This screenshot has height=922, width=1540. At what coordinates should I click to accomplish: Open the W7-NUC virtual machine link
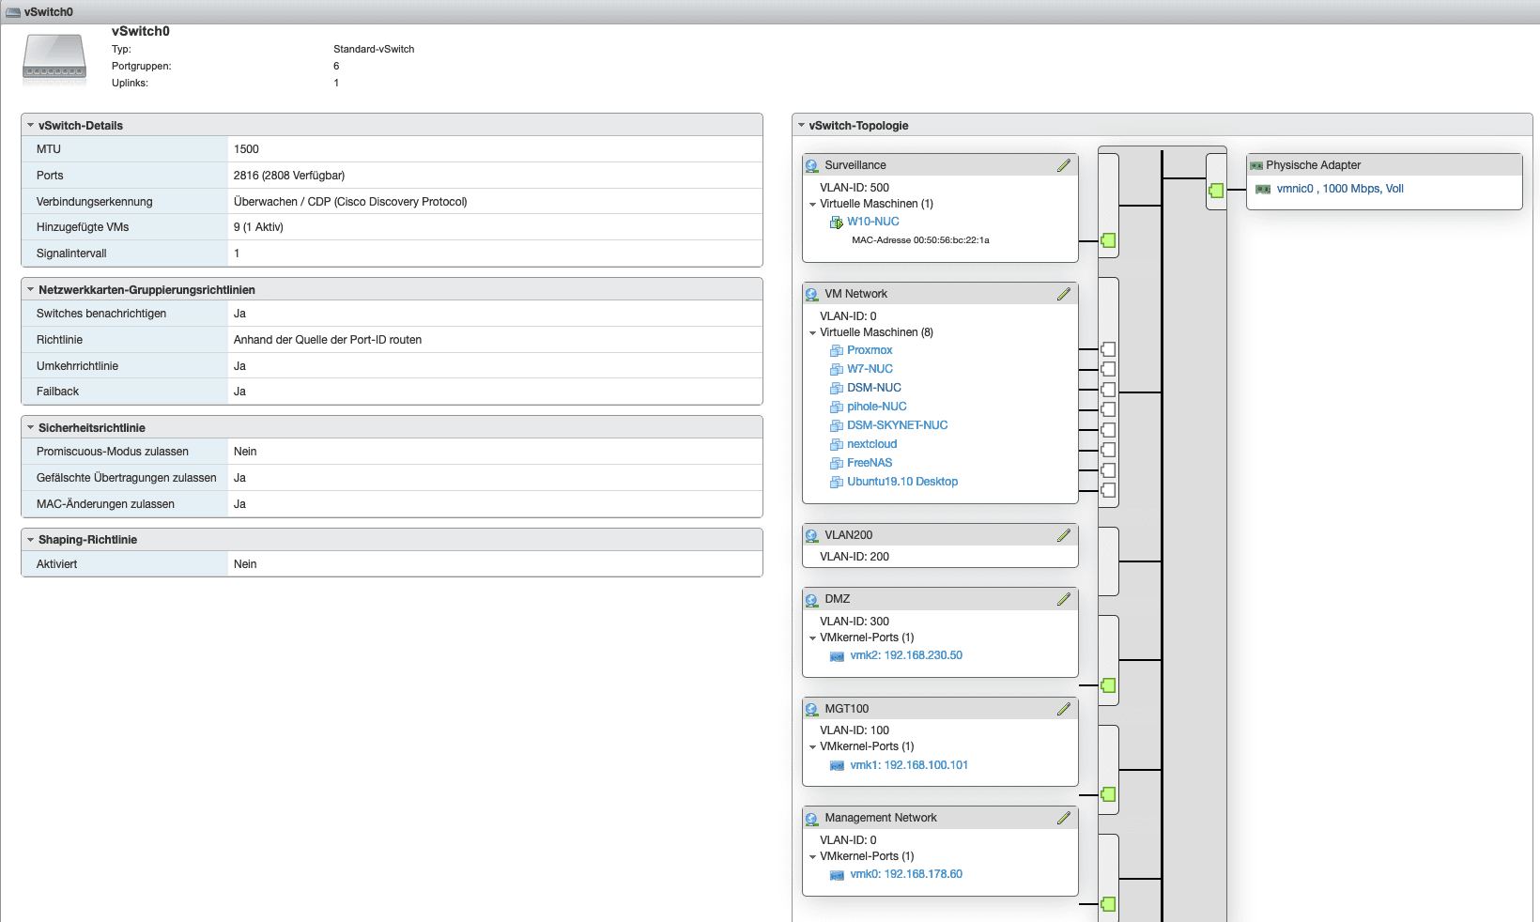click(870, 369)
